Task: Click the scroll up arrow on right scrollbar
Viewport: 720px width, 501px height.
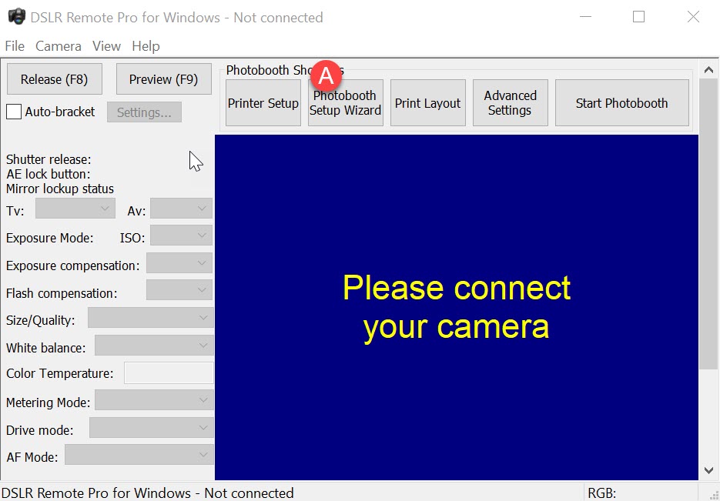Action: pos(708,70)
